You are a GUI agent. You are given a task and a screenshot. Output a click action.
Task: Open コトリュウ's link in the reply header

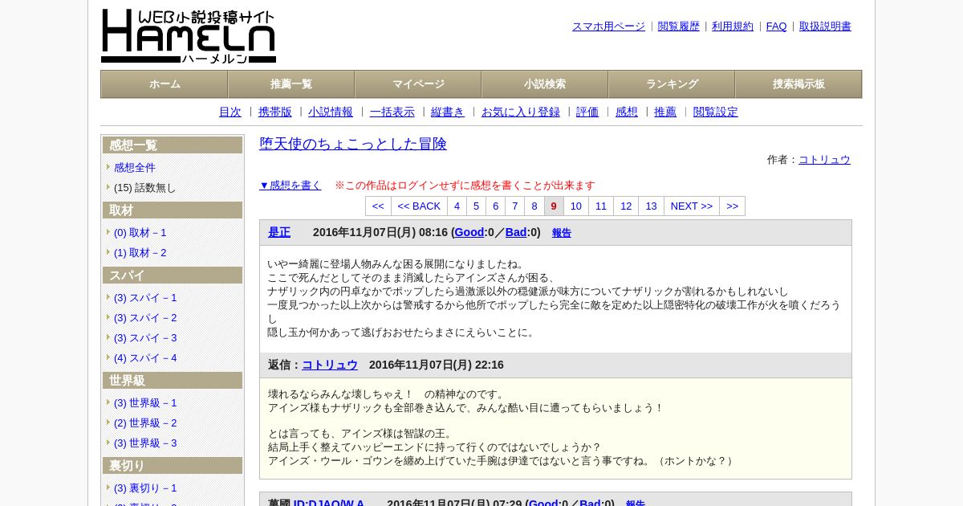pyautogui.click(x=330, y=365)
